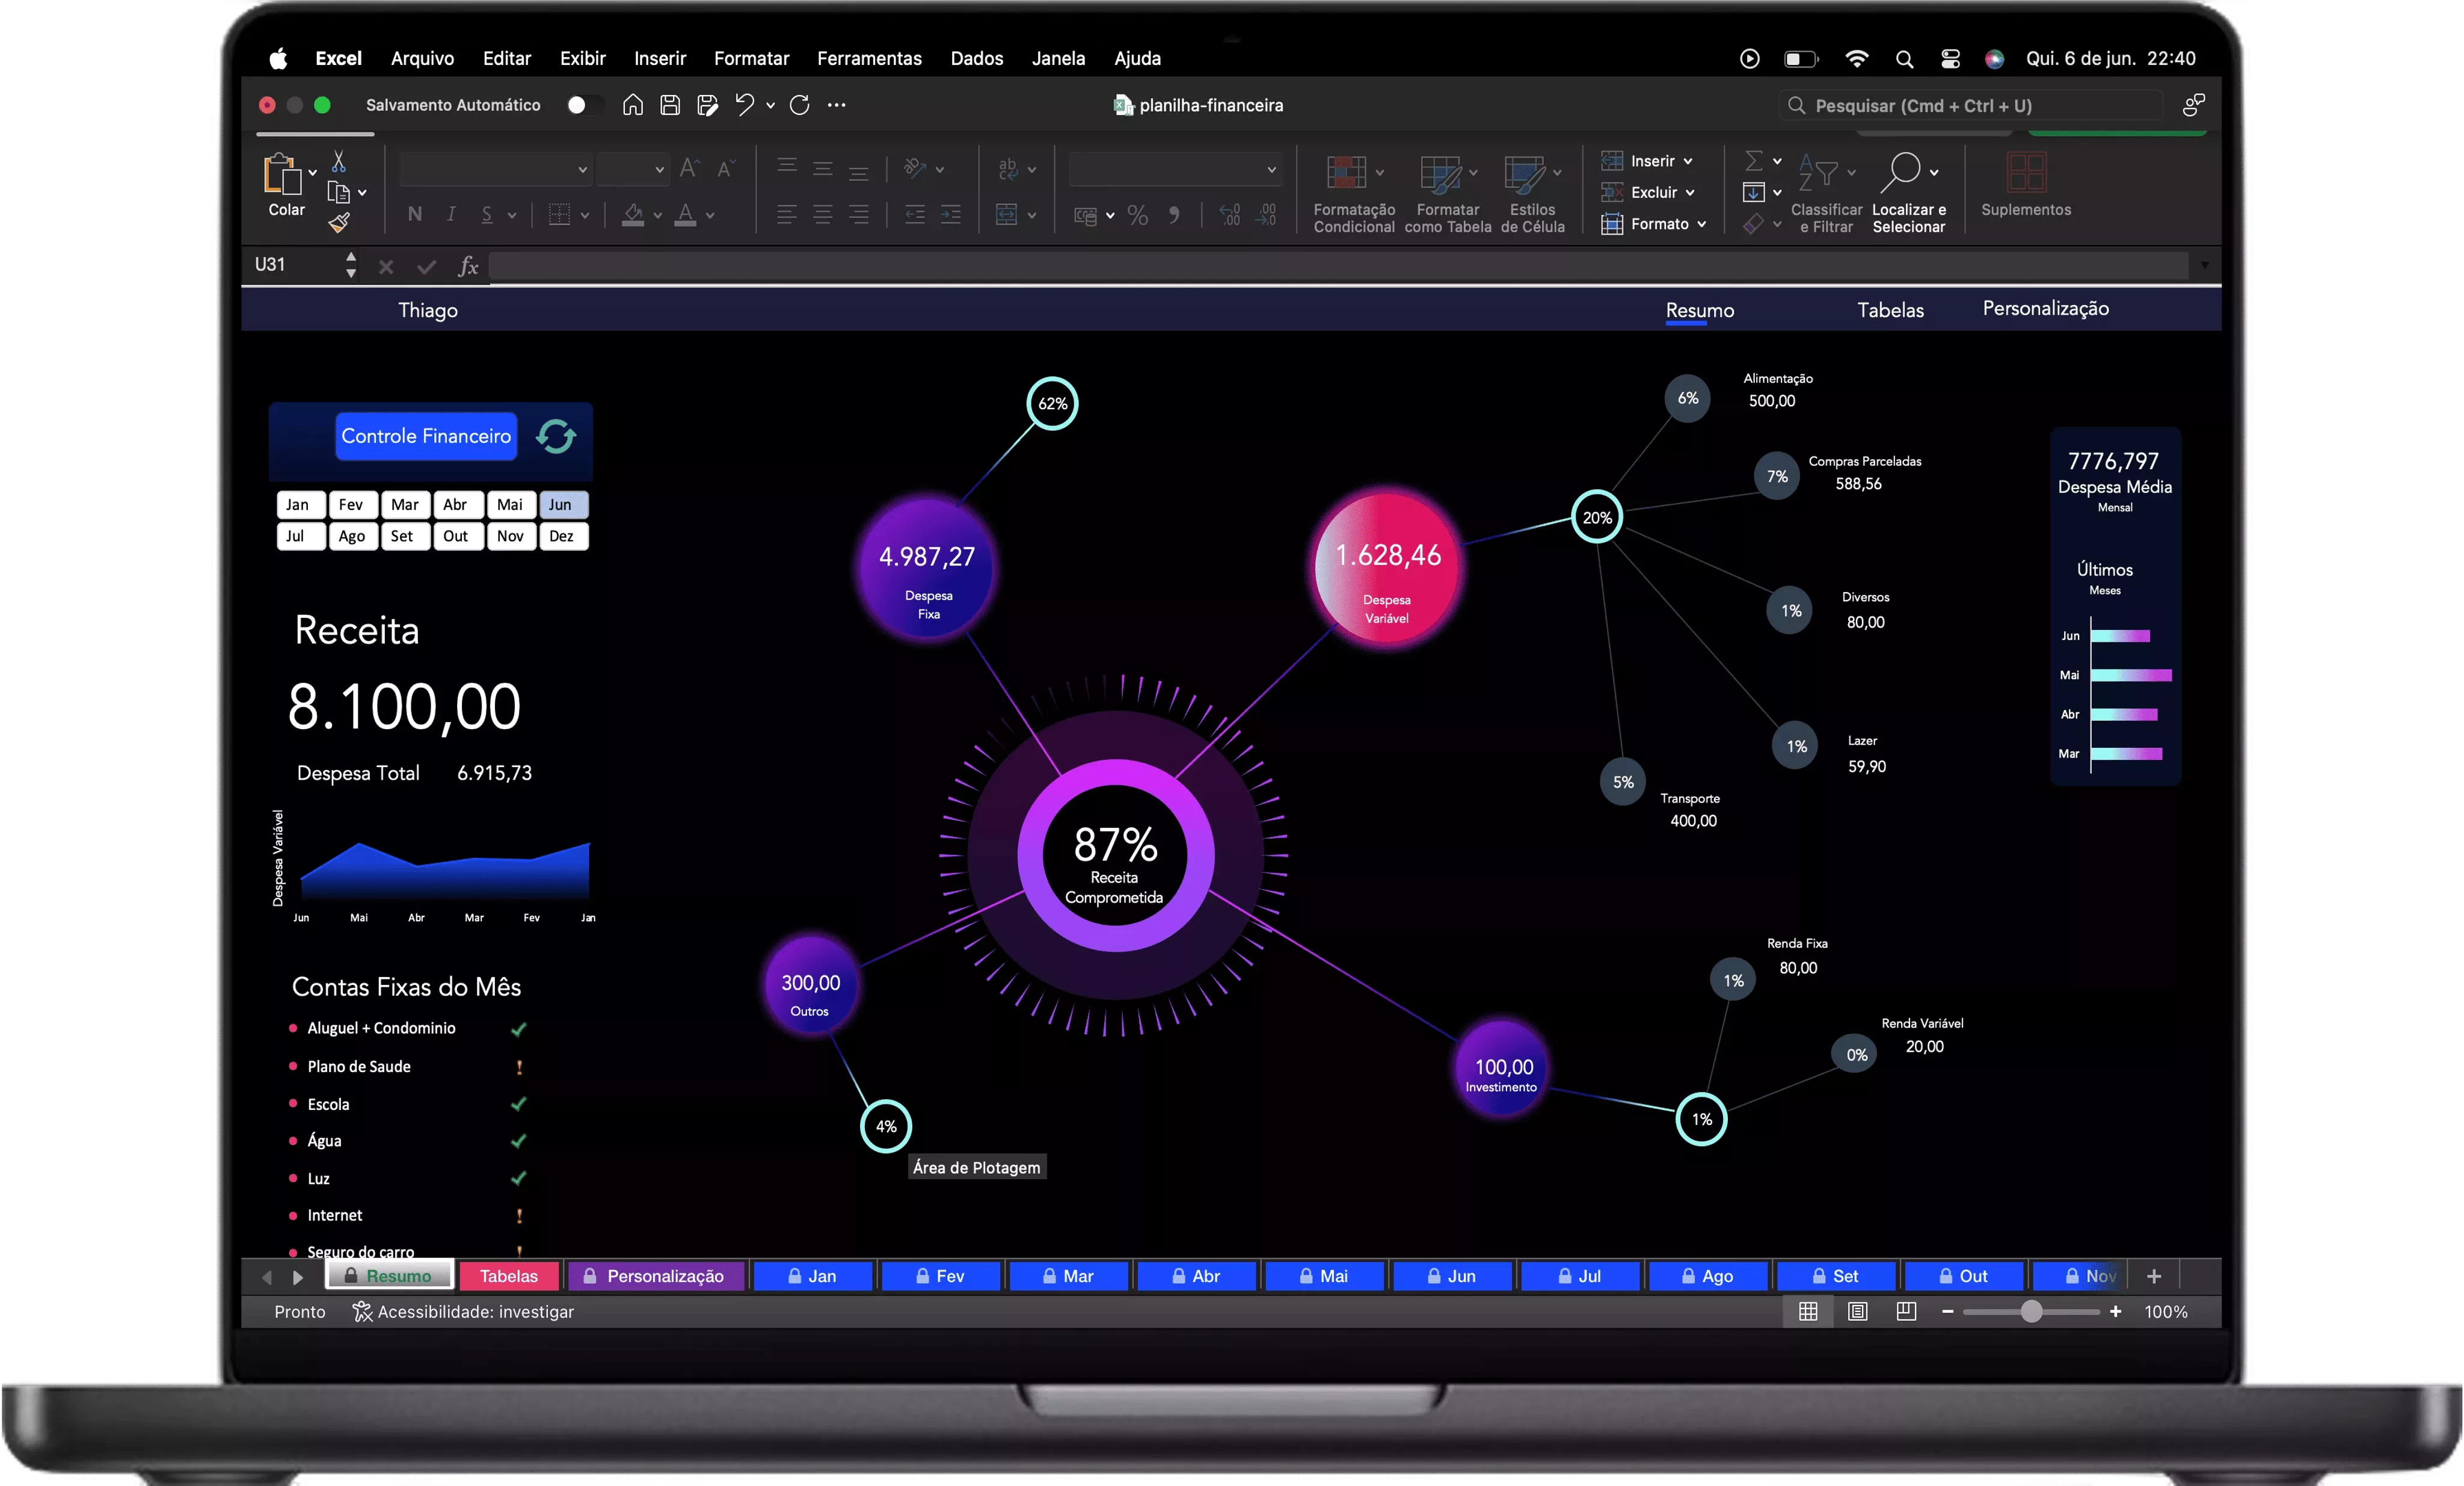This screenshot has width=2464, height=1486.
Task: Expand the Inserir cells dropdown
Action: 1689,161
